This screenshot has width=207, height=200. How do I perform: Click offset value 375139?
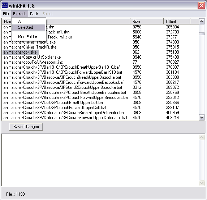(172, 52)
